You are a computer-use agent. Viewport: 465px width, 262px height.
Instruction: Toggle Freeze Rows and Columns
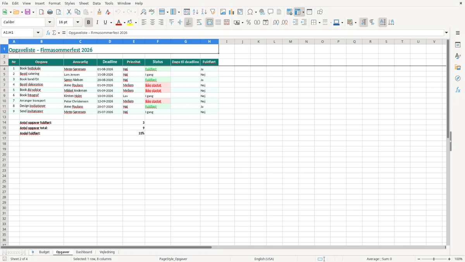[x=298, y=12]
